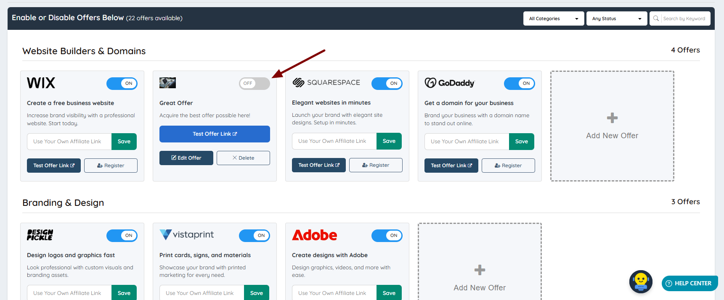Screen dimensions: 724x300
Task: Click the search magnifier icon
Action: pos(656,18)
